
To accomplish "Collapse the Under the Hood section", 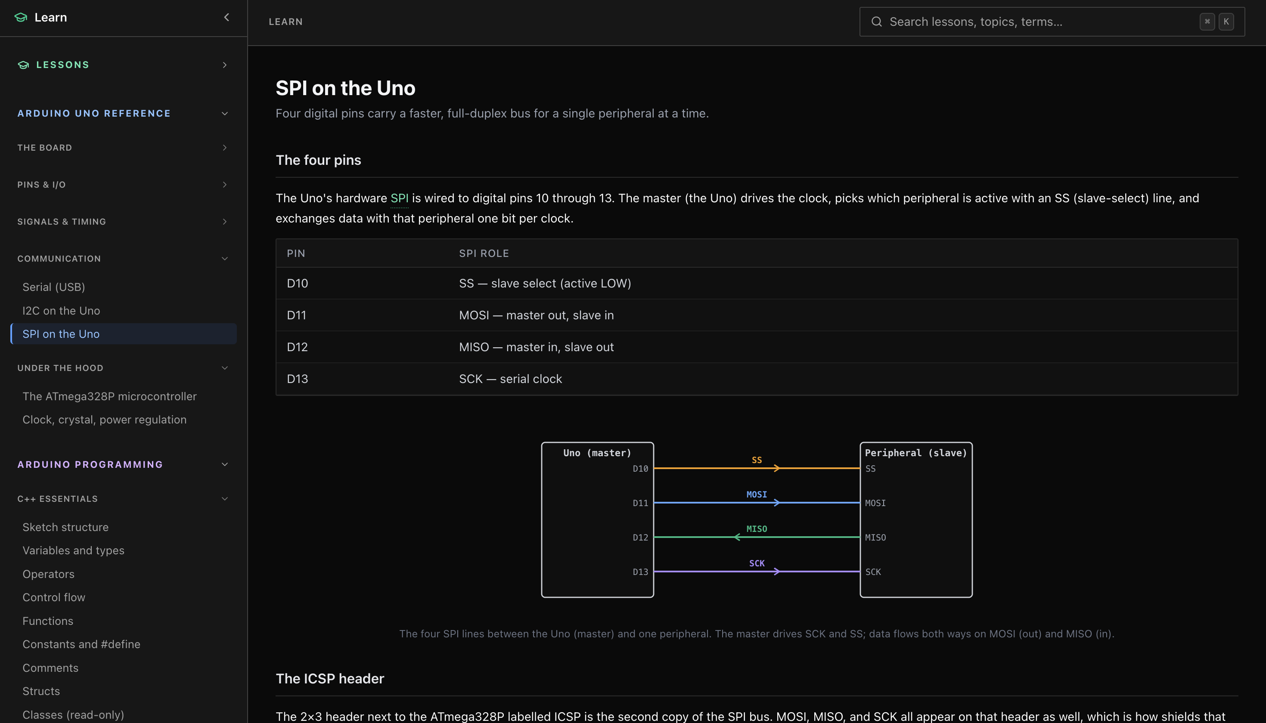I will 225,368.
